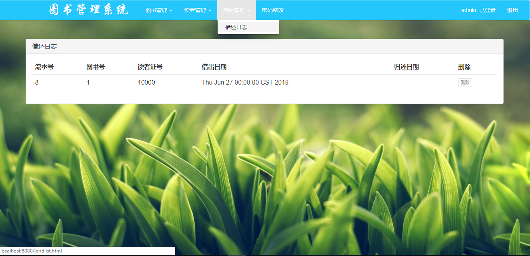Click the admin, 已登录 account link
The height and width of the screenshot is (256, 530).
click(x=478, y=10)
